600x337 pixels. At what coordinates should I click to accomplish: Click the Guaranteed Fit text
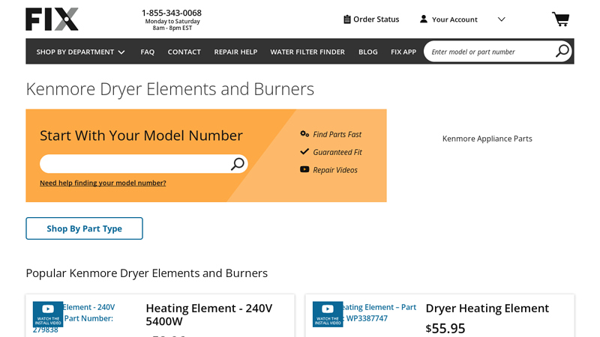(337, 152)
